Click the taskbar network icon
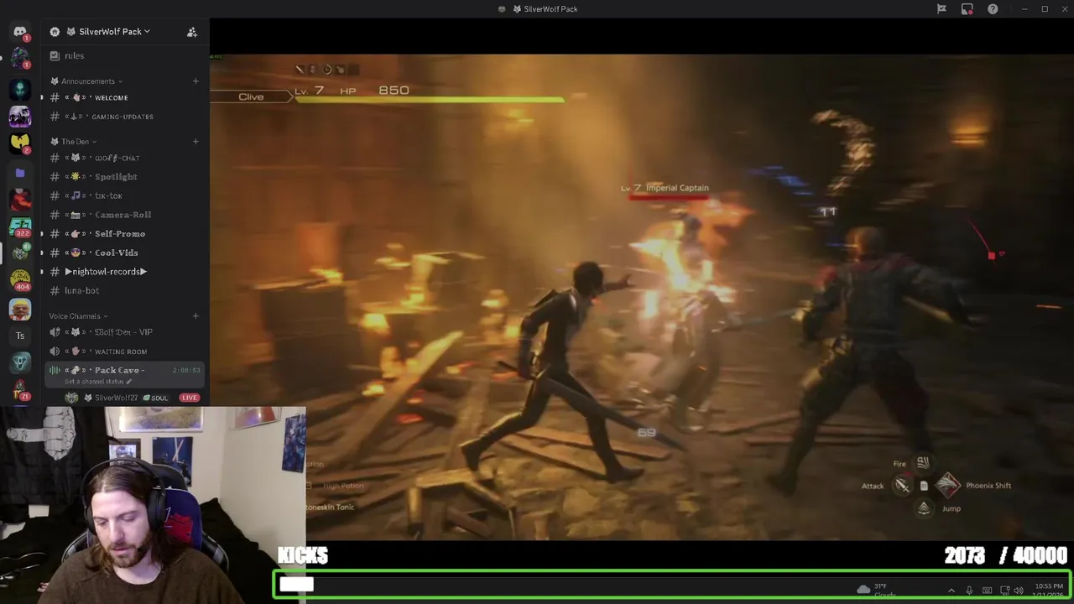 click(x=1004, y=591)
